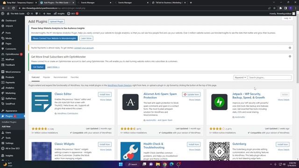Open Pages in the sidebar
Viewport: 299px width, 168px height.
tap(8, 43)
